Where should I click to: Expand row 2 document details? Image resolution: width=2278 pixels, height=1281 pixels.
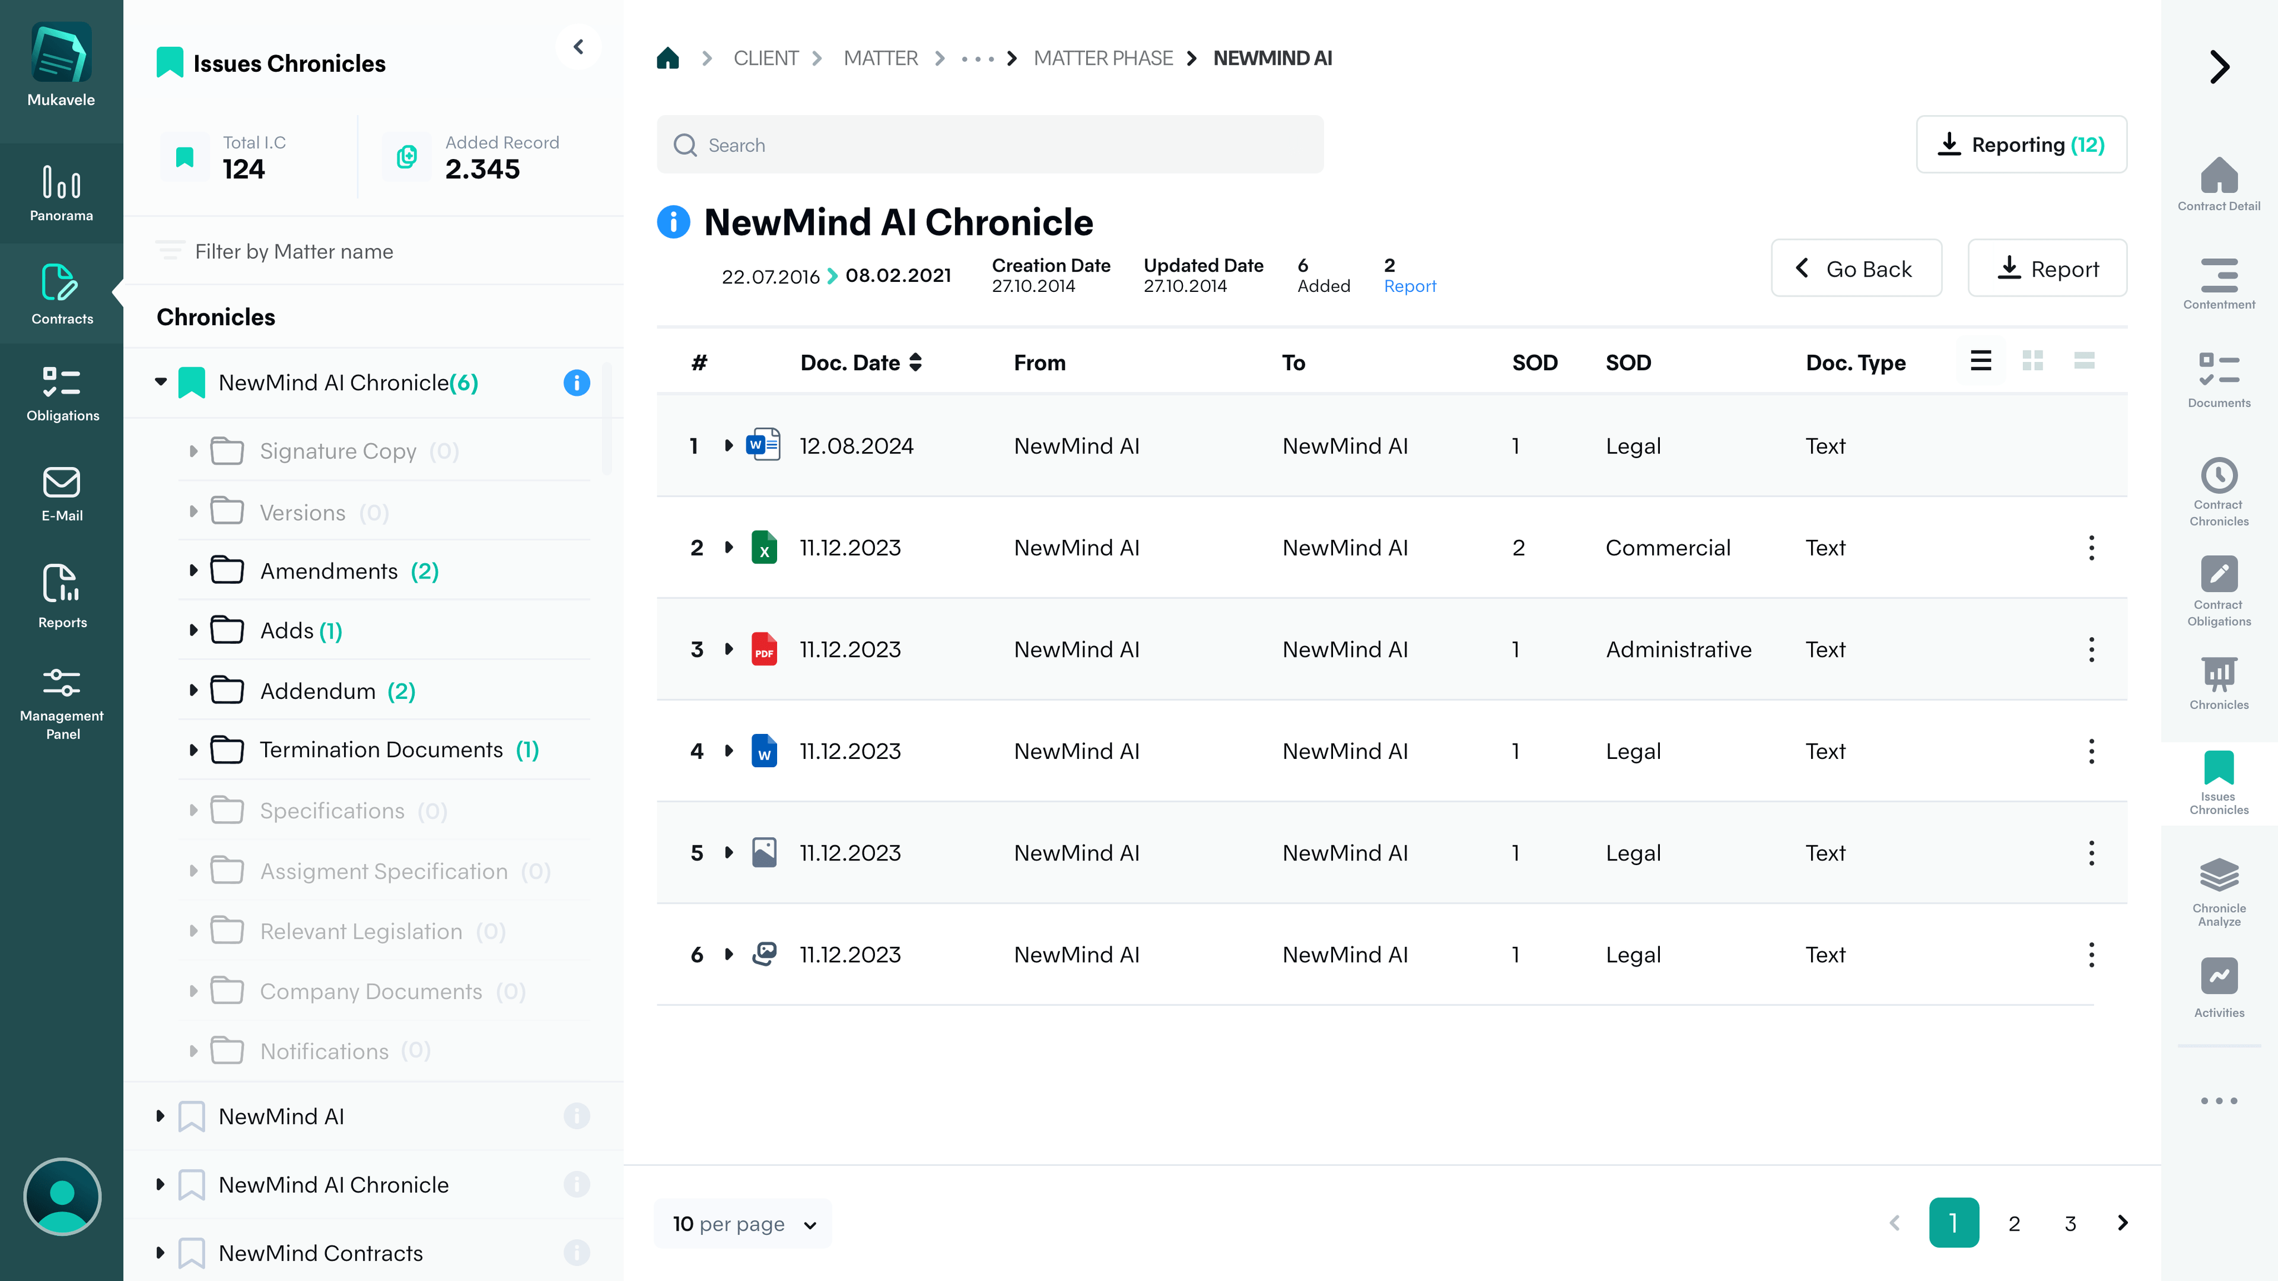728,548
